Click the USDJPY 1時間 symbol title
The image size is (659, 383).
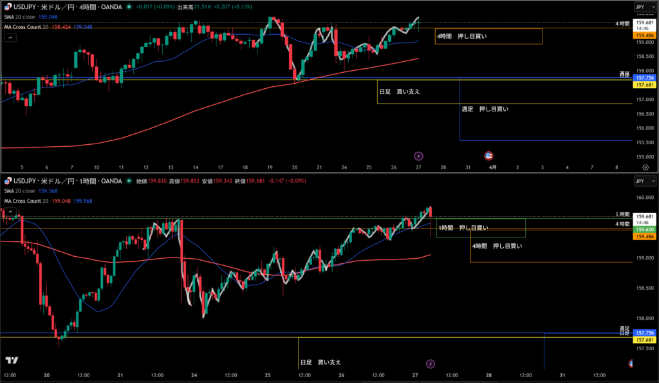coord(64,181)
